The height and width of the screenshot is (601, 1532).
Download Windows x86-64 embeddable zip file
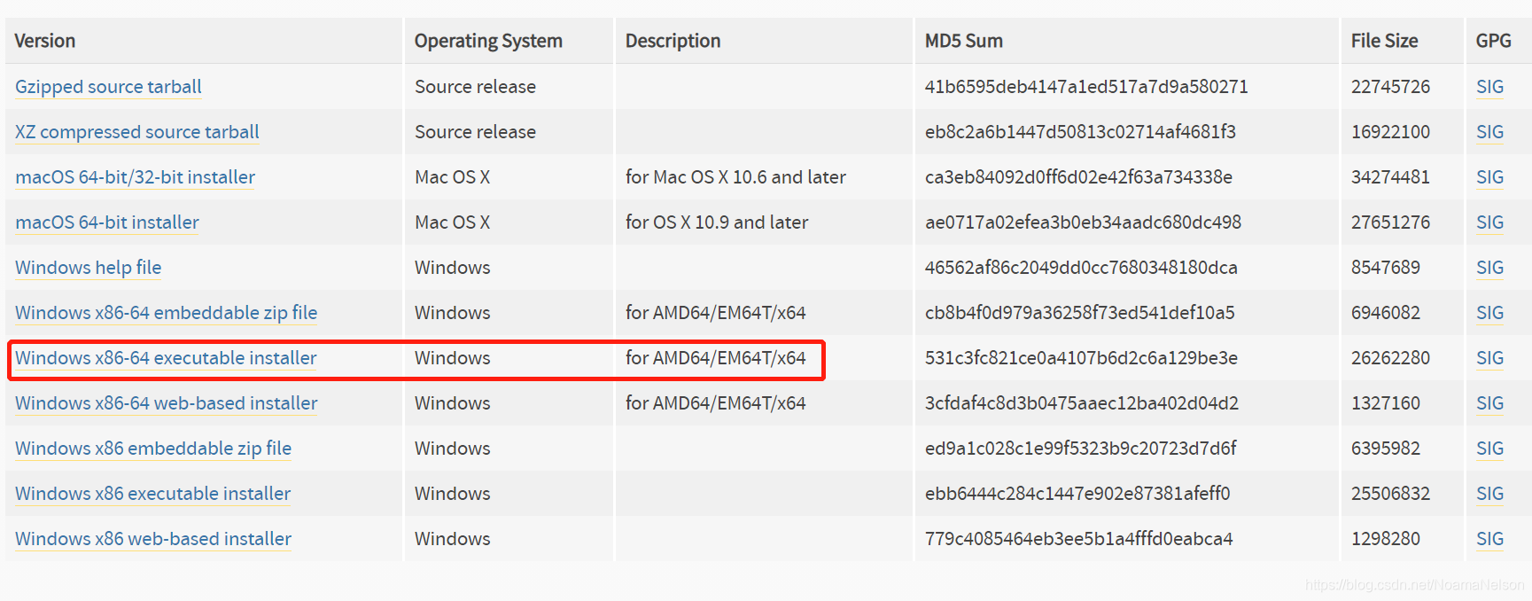(x=167, y=313)
